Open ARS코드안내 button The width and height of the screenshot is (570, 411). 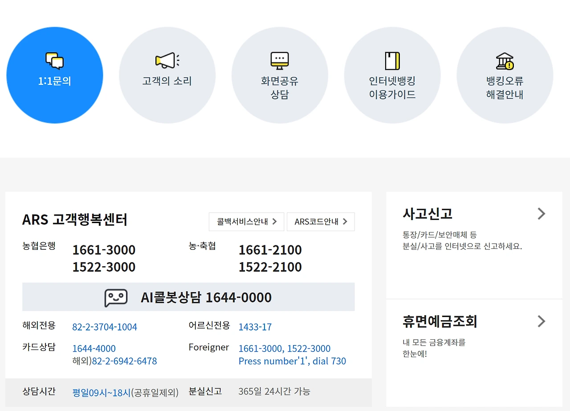tap(321, 222)
